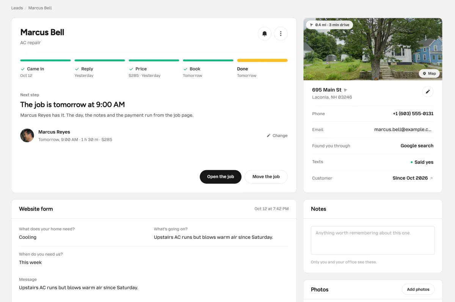Click the What's going on? answer text
This screenshot has height=302, width=455.
tap(213, 237)
